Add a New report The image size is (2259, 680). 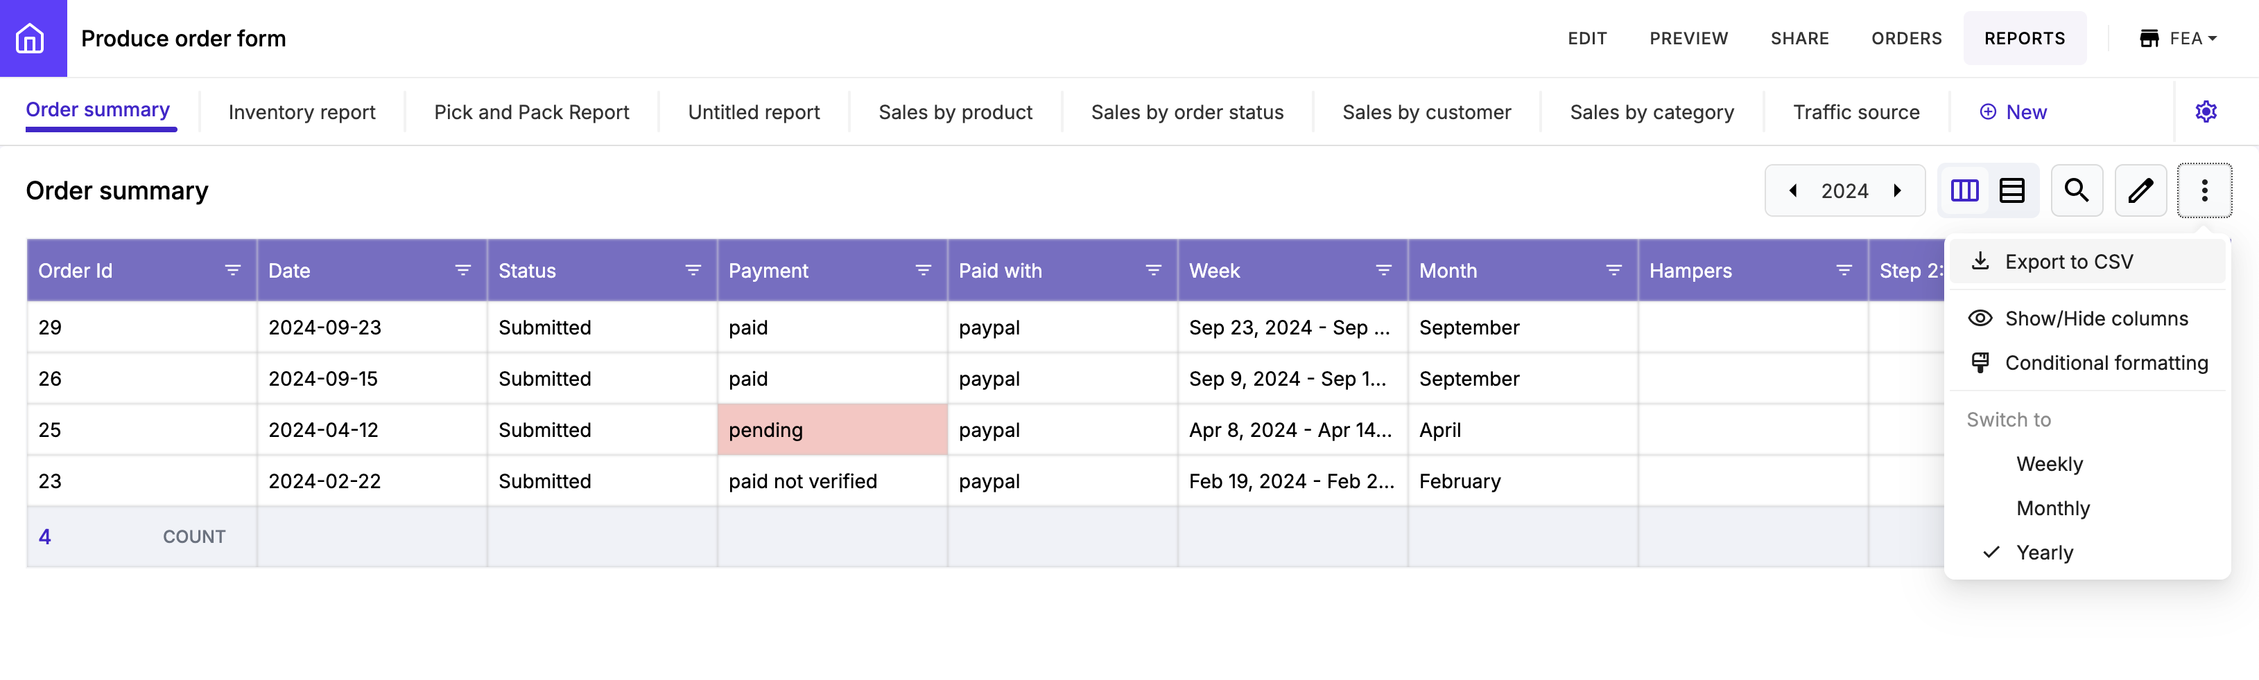[2013, 112]
